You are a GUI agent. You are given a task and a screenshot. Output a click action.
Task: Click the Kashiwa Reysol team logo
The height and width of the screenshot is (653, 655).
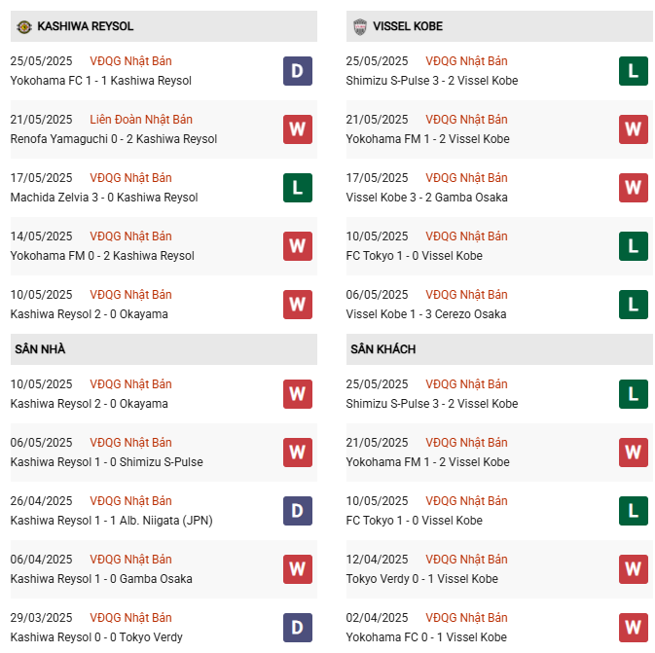pyautogui.click(x=23, y=26)
